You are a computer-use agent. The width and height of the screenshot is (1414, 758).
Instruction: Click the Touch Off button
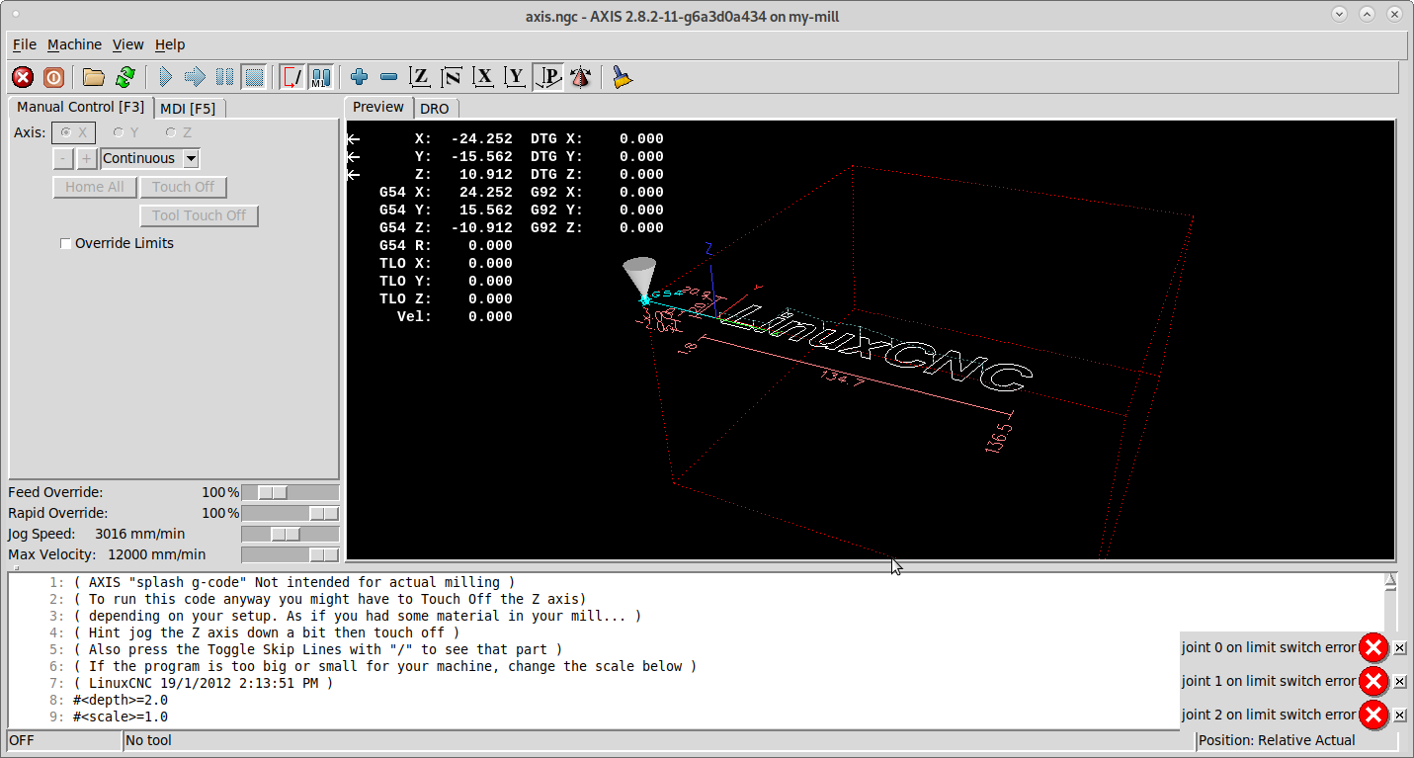(x=184, y=187)
